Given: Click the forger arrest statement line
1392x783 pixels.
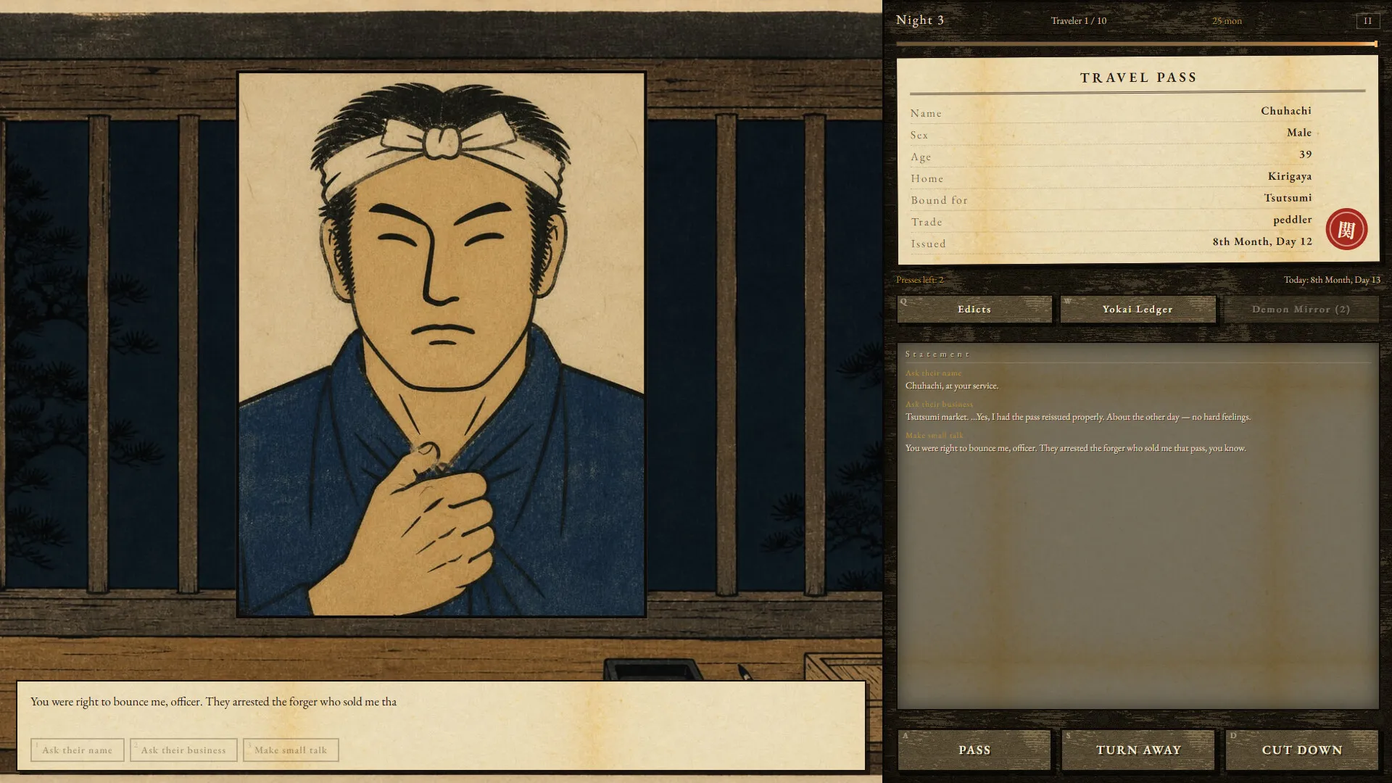Looking at the screenshot, I should (1075, 448).
